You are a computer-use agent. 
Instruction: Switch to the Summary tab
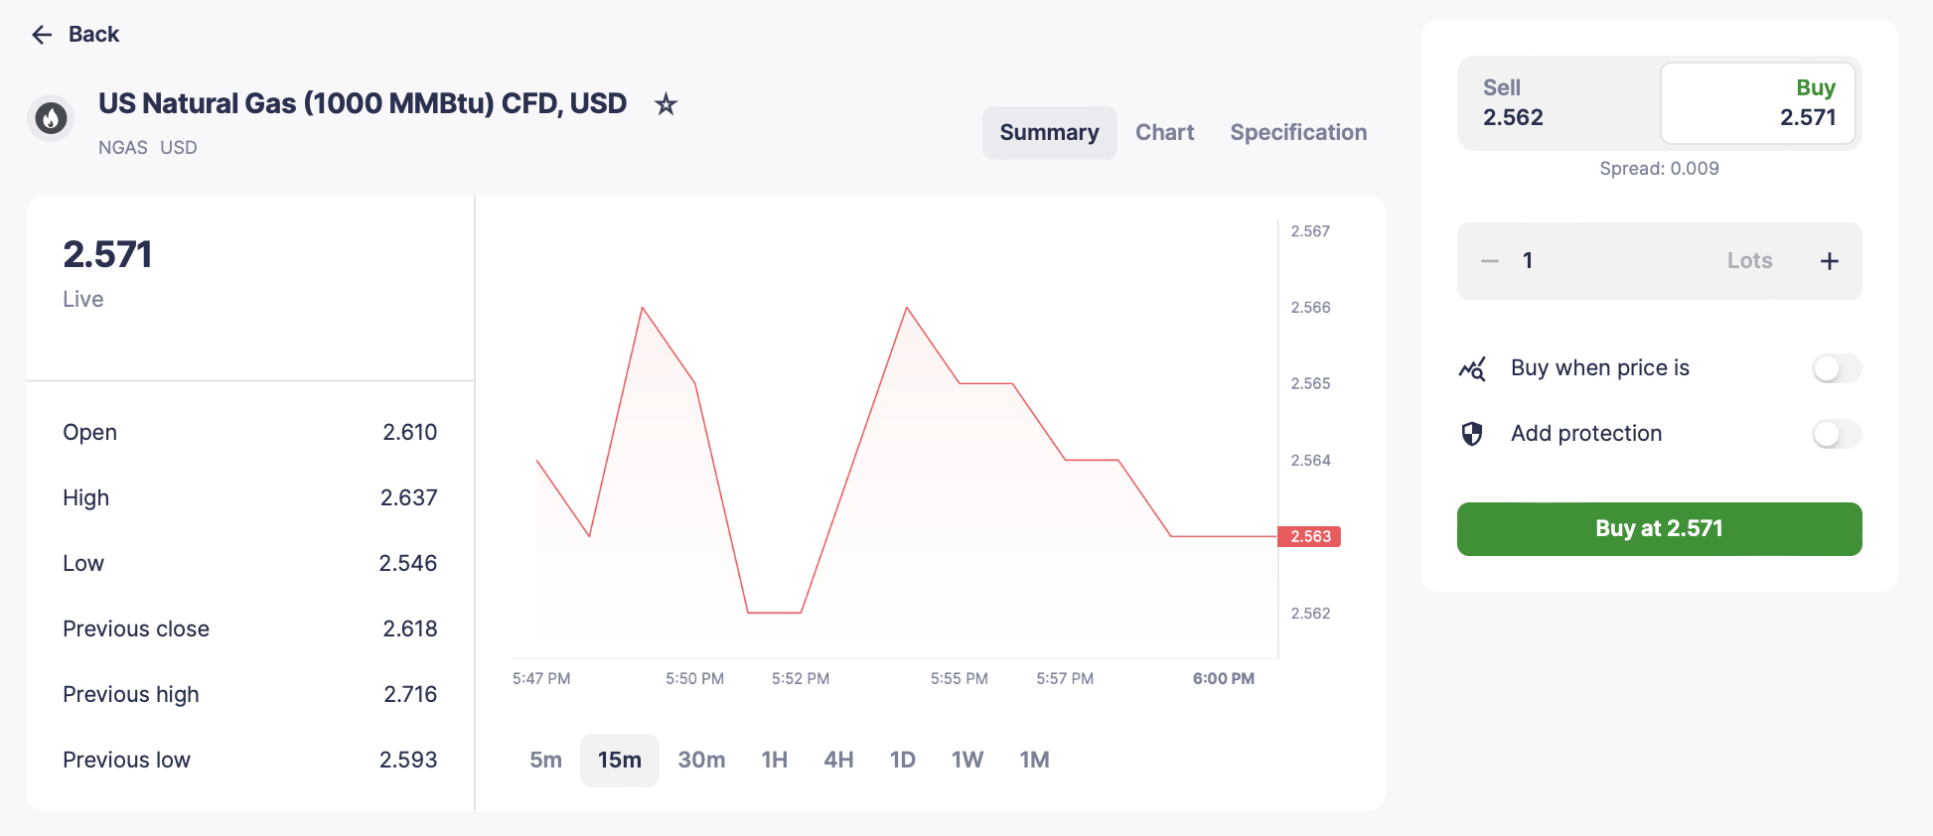1049,133
